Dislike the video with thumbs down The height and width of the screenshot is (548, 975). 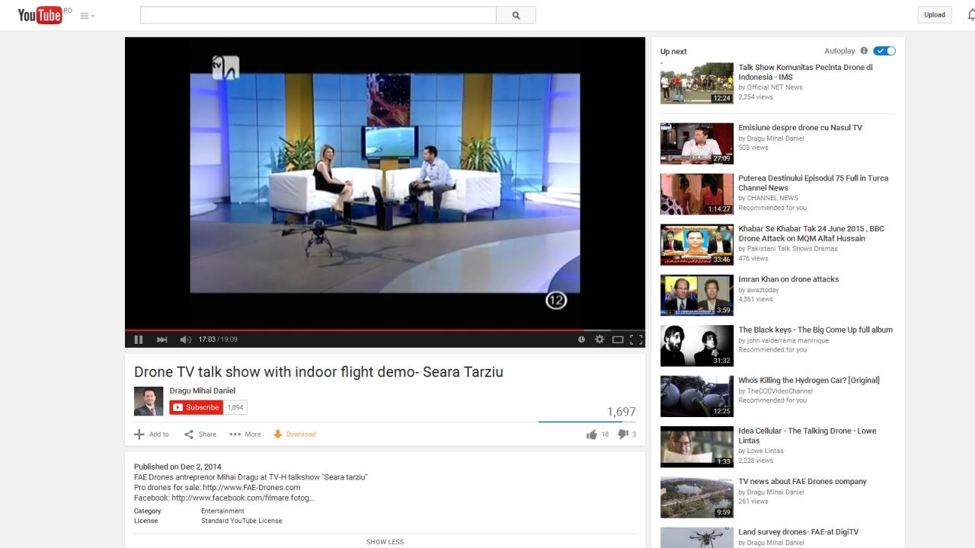pos(622,435)
